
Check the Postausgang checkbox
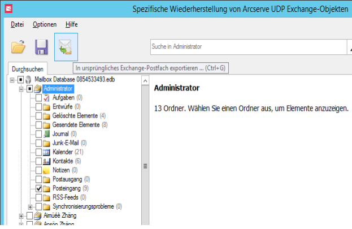tap(38, 179)
